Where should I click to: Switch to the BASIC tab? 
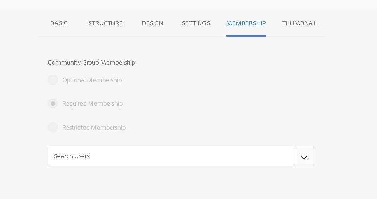click(59, 23)
